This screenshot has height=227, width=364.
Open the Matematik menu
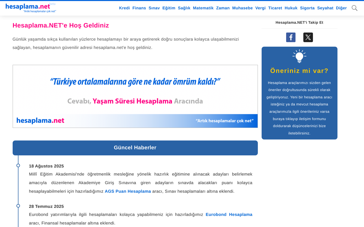203,8
